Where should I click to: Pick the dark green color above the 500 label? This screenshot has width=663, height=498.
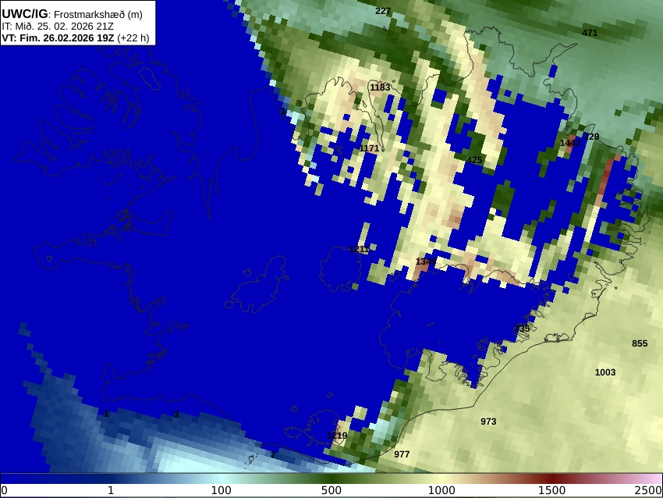(331, 478)
